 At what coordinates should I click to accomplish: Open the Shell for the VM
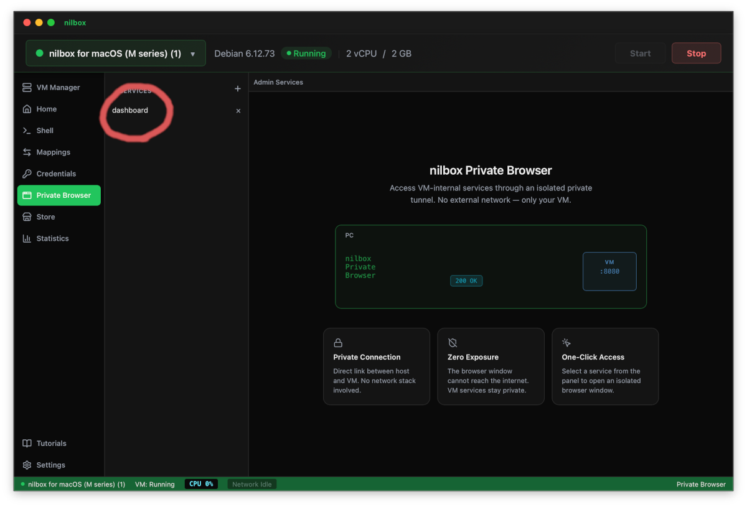[45, 131]
